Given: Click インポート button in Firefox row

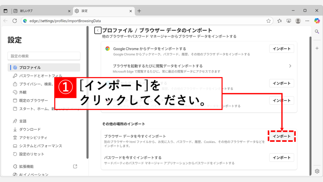Looking at the screenshot, I should [282, 100].
